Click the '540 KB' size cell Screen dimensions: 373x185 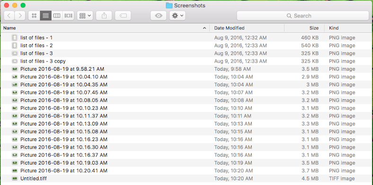click(x=310, y=45)
